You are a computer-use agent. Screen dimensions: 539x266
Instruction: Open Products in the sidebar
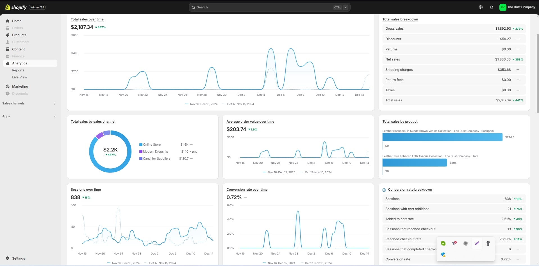[19, 35]
